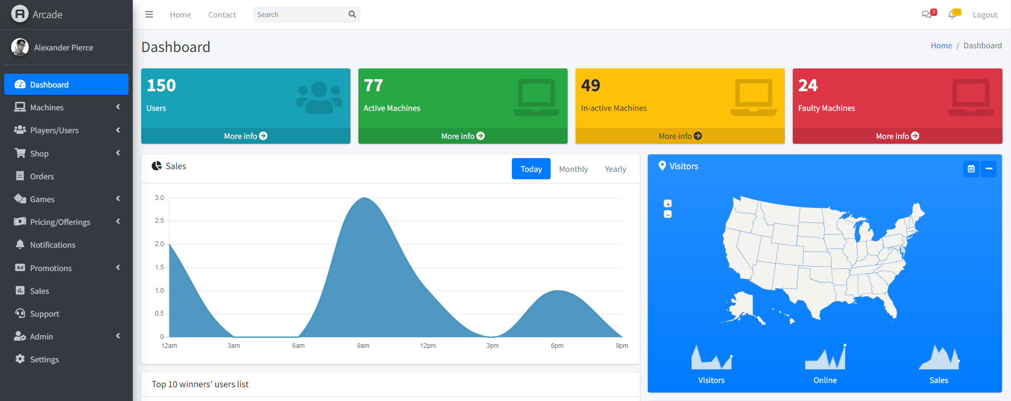Viewport: 1011px width, 401px height.
Task: Expand the Admin submenu chevron
Action: pos(118,336)
